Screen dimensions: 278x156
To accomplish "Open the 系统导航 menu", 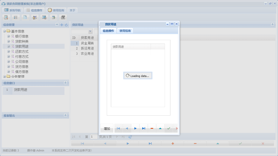I will [x=13, y=10].
